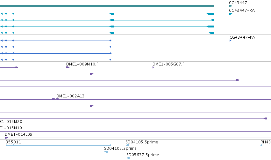The width and height of the screenshot is (271, 160).
Task: Click the RH43 truncated label
Action: (x=266, y=142)
